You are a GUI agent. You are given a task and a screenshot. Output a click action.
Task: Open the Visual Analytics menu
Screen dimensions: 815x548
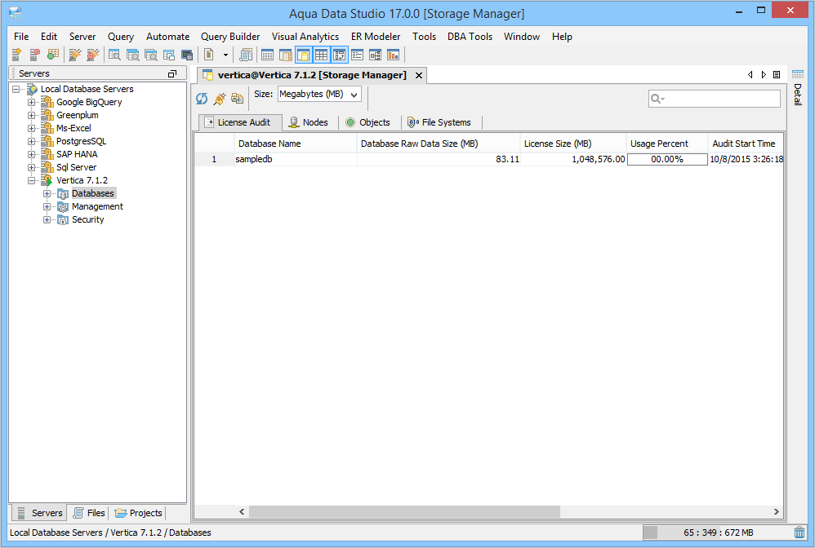(305, 37)
